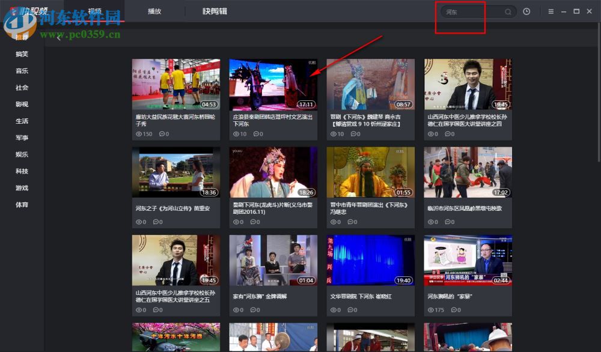This screenshot has width=601, height=352.
Task: Select the 游戏 category
Action: (22, 187)
